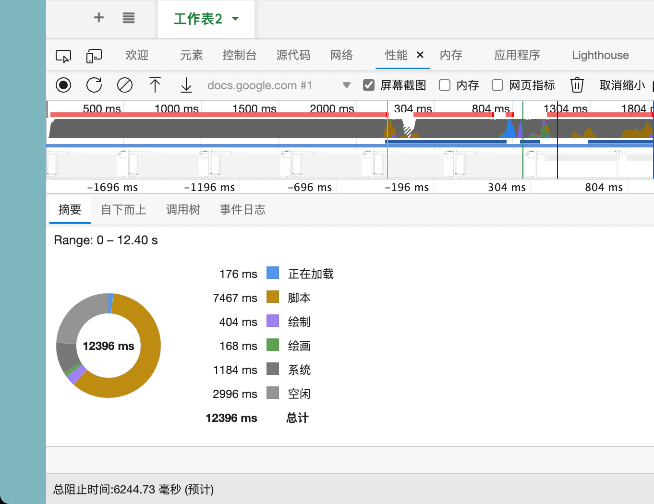The height and width of the screenshot is (504, 654).
Task: Add a new sheet with plus icon
Action: (99, 18)
